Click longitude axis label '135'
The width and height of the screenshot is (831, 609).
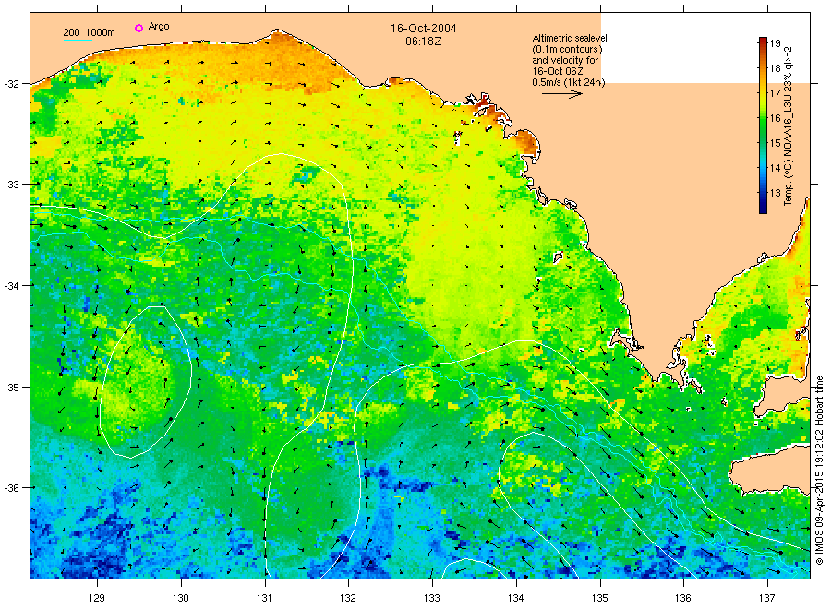point(600,598)
